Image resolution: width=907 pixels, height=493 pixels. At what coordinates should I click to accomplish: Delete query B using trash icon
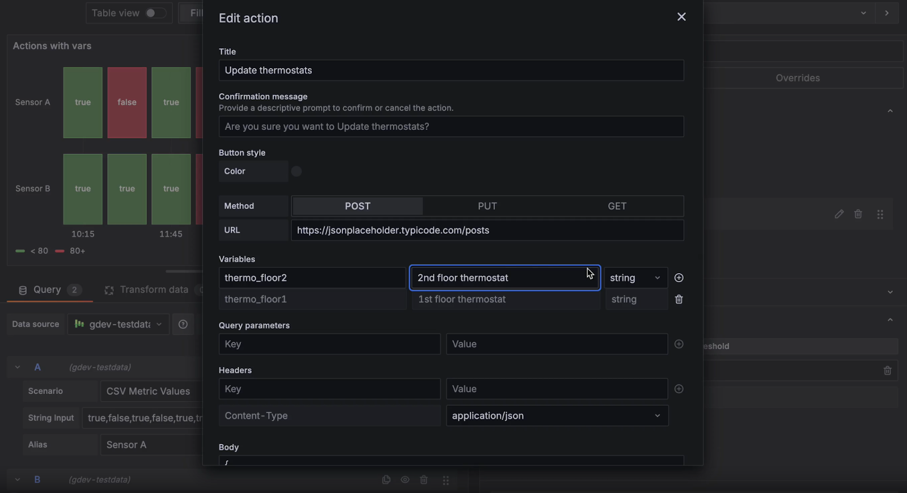click(x=423, y=480)
